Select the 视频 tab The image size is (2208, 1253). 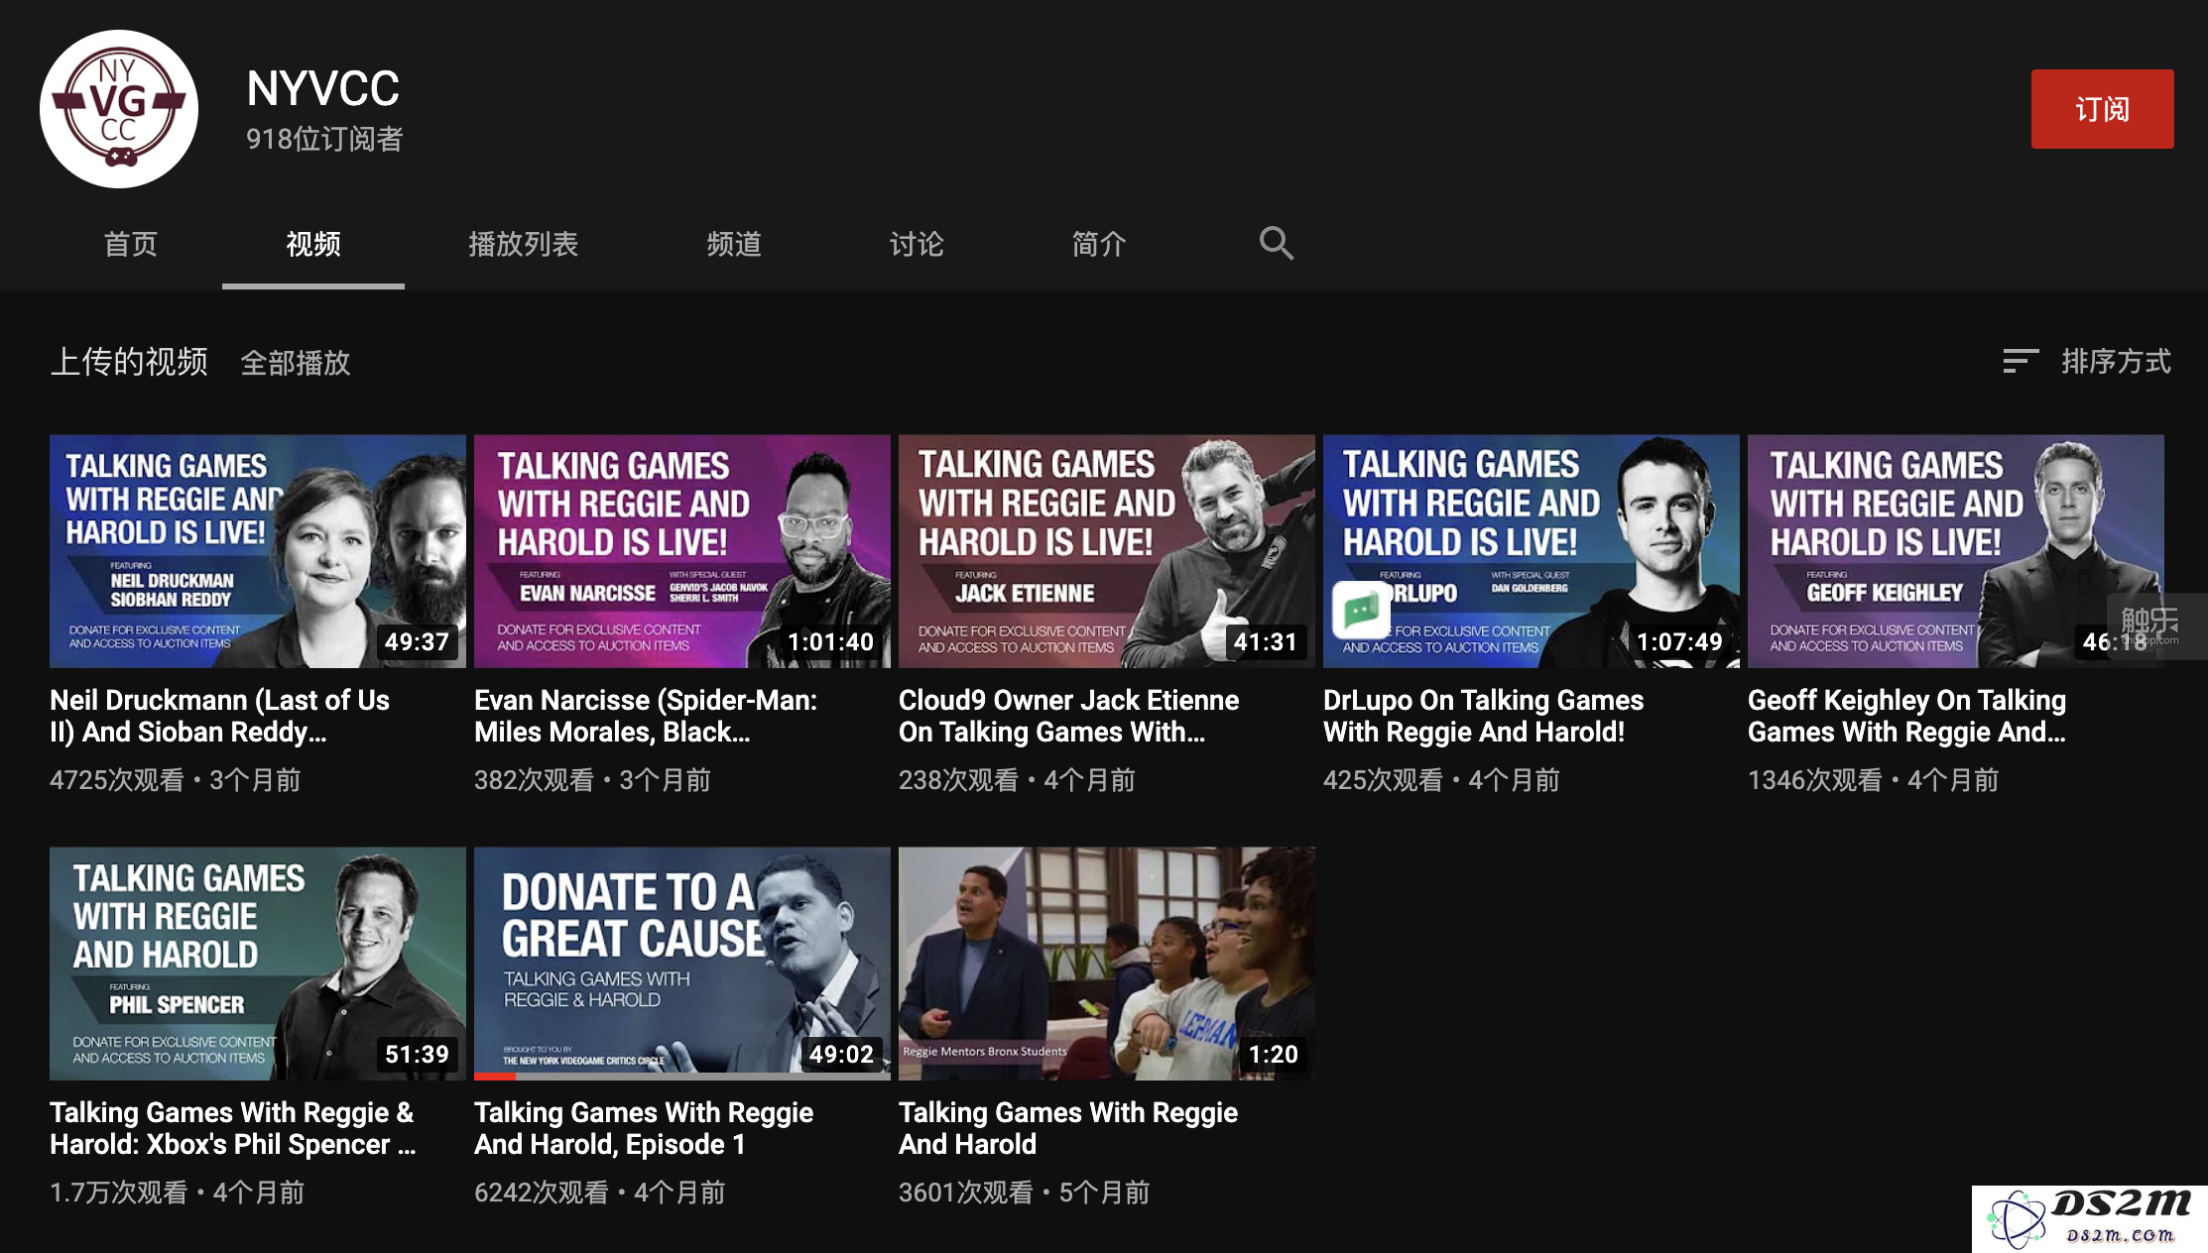(313, 244)
